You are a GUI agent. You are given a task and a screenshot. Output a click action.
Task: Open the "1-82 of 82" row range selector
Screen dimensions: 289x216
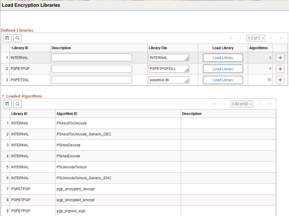coord(242,104)
